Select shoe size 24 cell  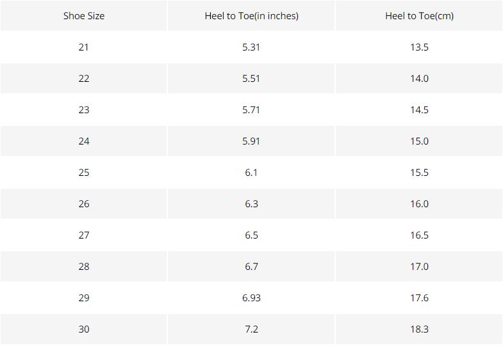(x=84, y=141)
